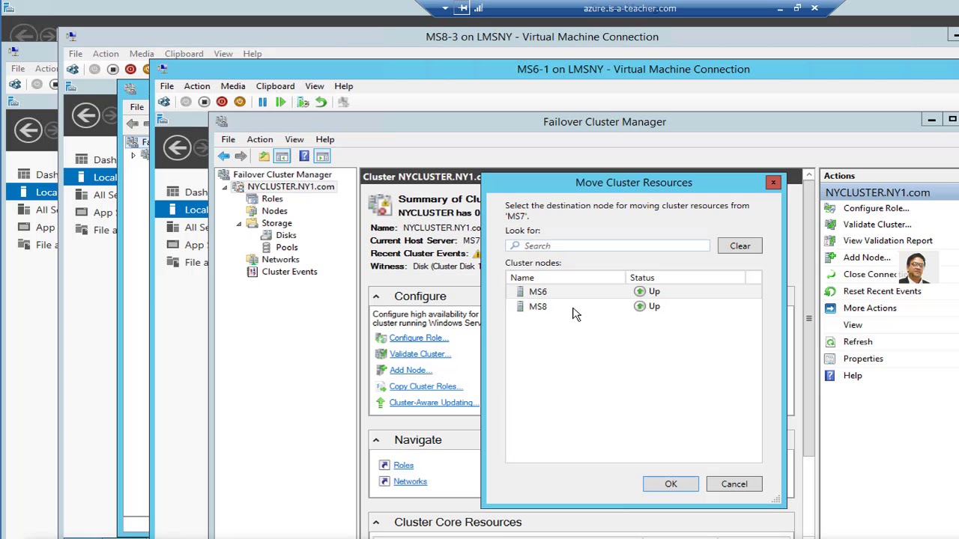Image resolution: width=959 pixels, height=539 pixels.
Task: Select the MS8 node row
Action: click(x=633, y=306)
